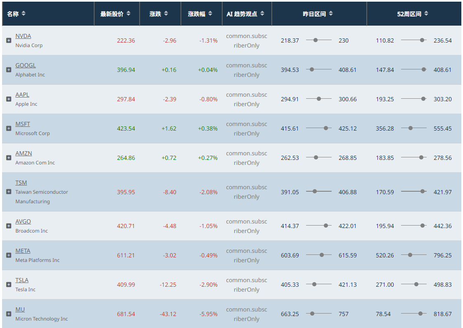Expand the MU row plus icon

click(9, 314)
